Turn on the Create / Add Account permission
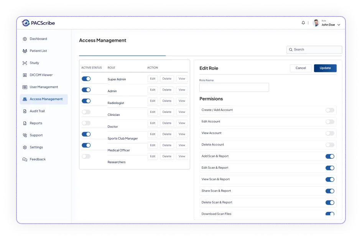Viewport: 362px width, 241px height. 330,110
